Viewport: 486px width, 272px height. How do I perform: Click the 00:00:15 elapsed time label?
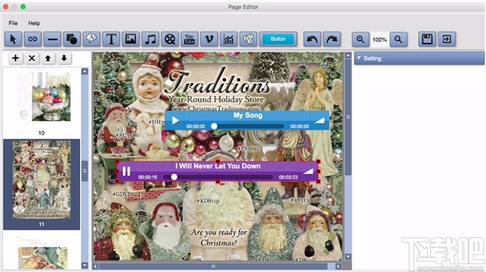(147, 177)
